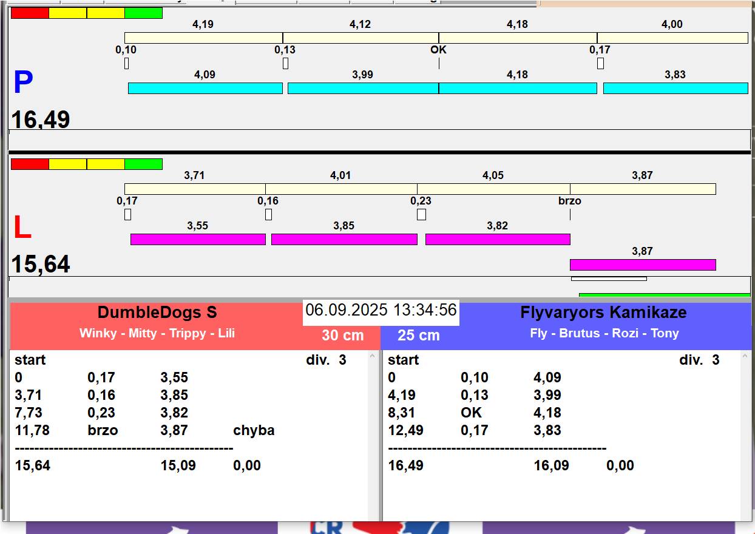Click the red start light in lane L

tap(30, 164)
